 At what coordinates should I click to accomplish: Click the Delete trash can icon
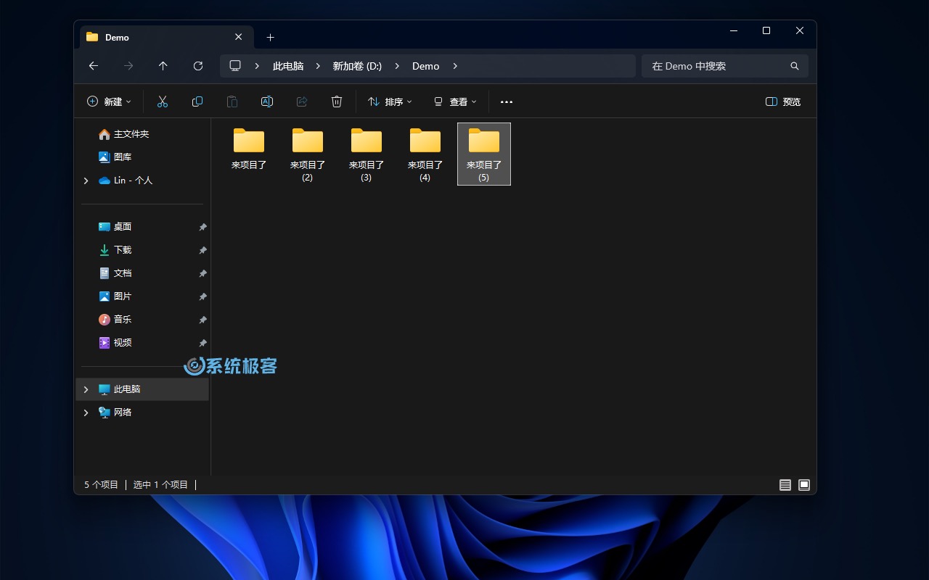pyautogui.click(x=337, y=101)
